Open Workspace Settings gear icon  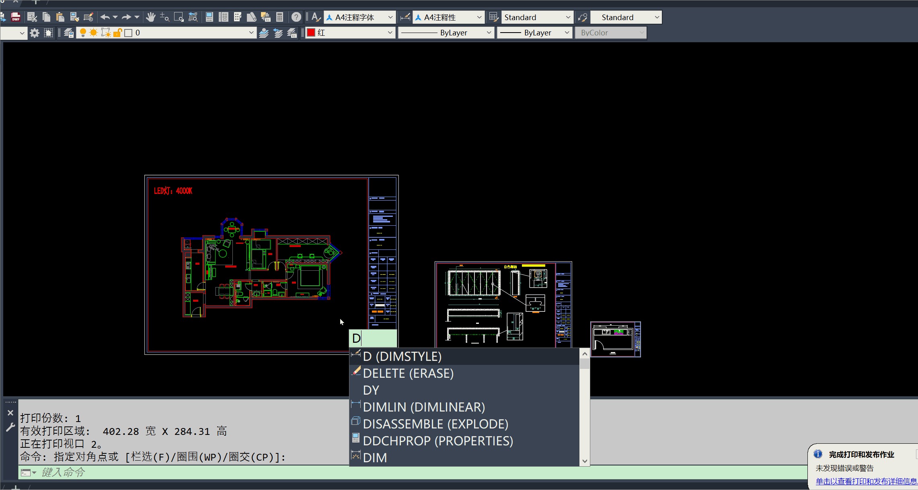tap(35, 33)
